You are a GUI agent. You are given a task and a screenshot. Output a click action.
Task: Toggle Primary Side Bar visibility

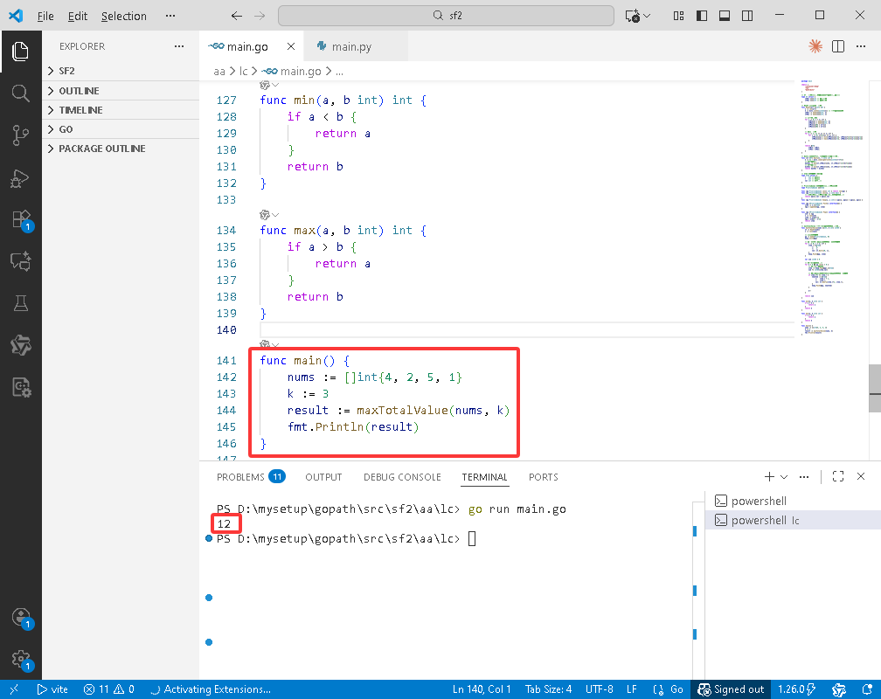coord(702,16)
